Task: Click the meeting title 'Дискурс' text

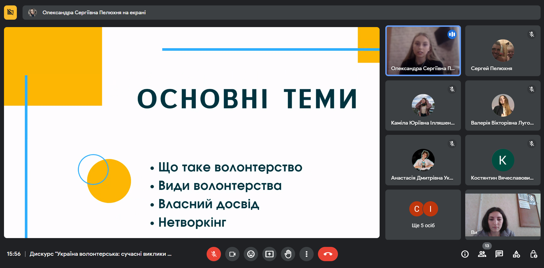Action: (x=100, y=254)
